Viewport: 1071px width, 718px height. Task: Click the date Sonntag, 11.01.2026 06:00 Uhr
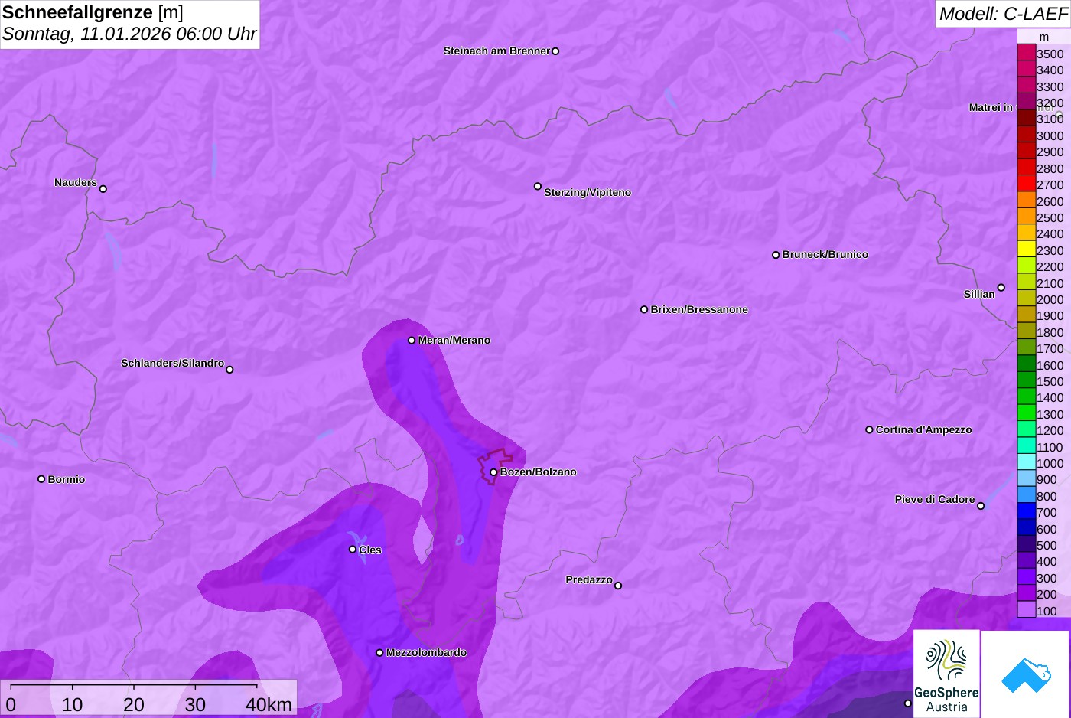pos(129,34)
